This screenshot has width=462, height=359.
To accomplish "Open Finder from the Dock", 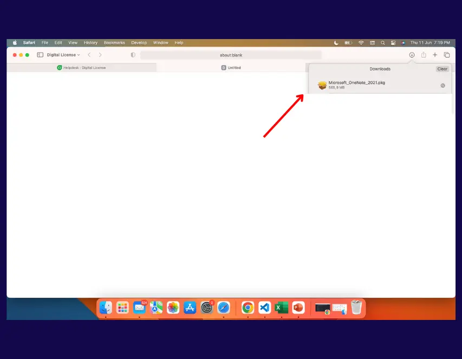I will click(106, 308).
